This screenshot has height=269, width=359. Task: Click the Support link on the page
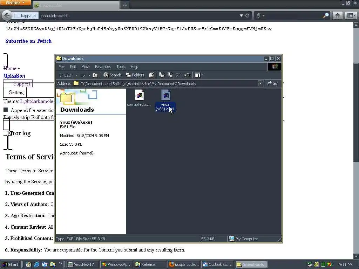coord(22,84)
